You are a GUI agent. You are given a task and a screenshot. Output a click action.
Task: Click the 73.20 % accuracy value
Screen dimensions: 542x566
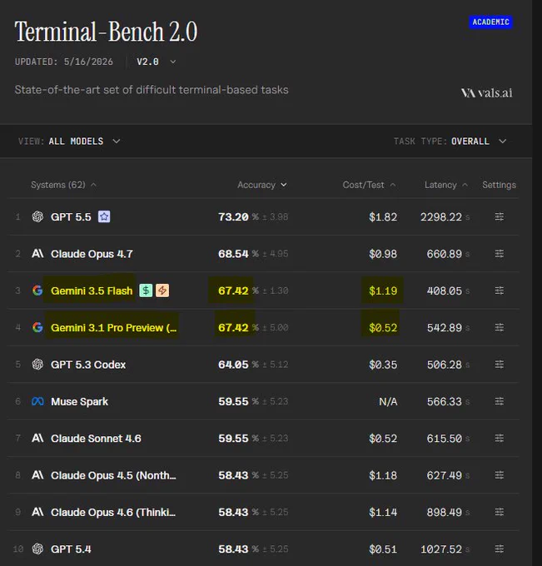[238, 217]
